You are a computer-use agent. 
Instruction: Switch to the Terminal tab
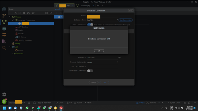click(x=152, y=103)
